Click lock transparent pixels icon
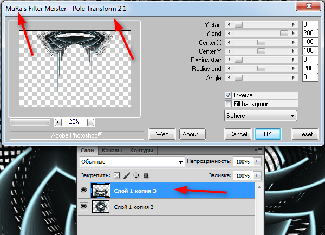 [x=116, y=175]
